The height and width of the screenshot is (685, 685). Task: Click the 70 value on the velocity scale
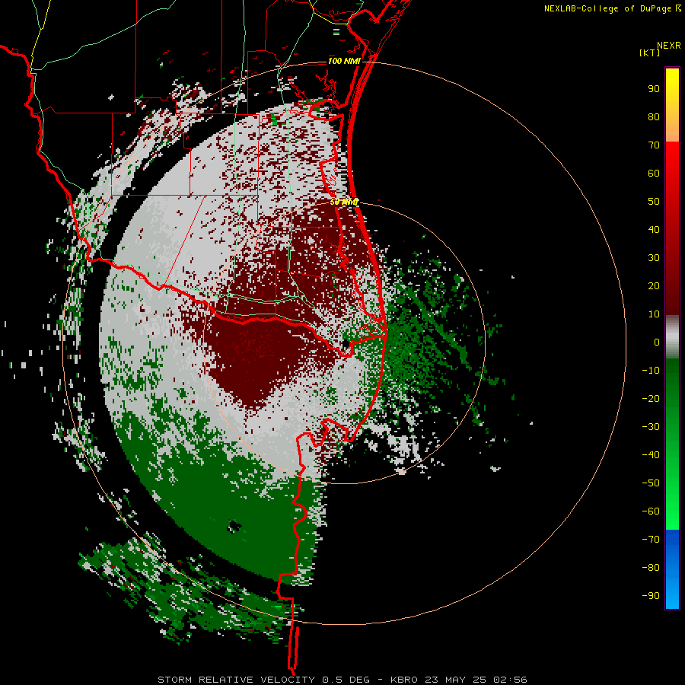click(654, 145)
